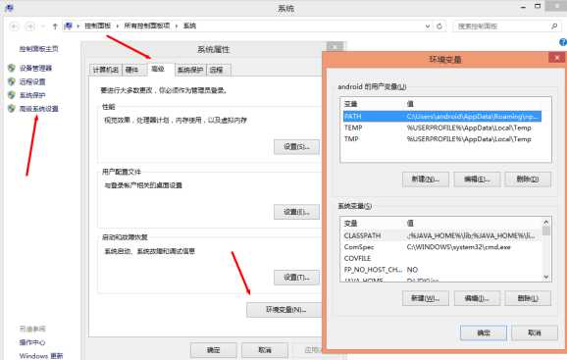Select the TMP user variable row
Image resolution: width=567 pixels, height=360 pixels.
(441, 138)
